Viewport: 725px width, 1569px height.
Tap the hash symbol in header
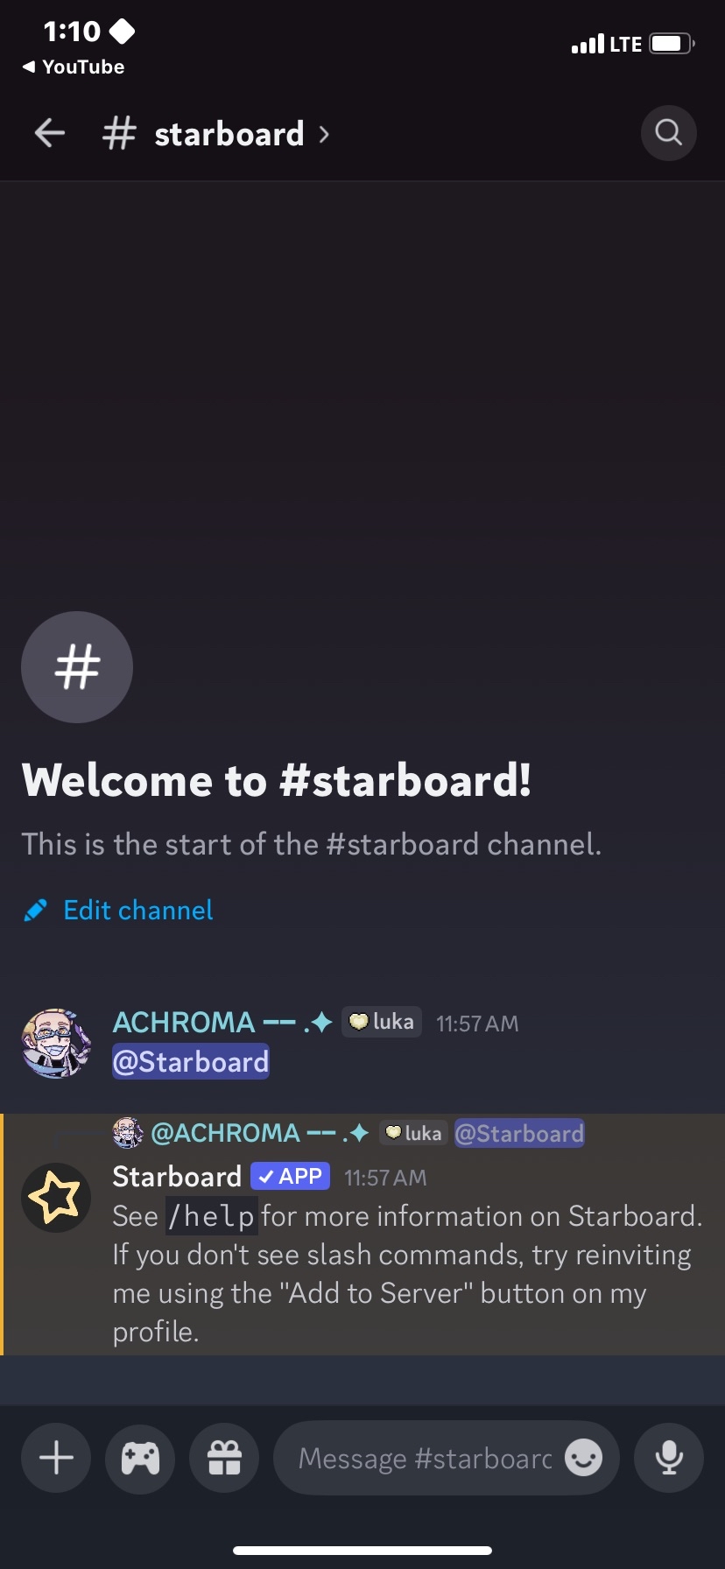click(x=119, y=134)
